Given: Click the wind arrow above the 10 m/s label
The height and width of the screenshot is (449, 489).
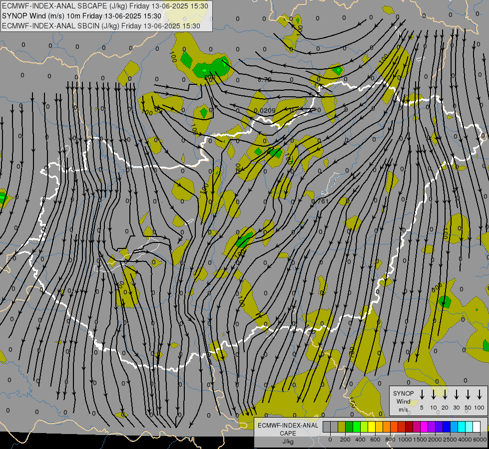Looking at the screenshot, I should click(x=433, y=394).
